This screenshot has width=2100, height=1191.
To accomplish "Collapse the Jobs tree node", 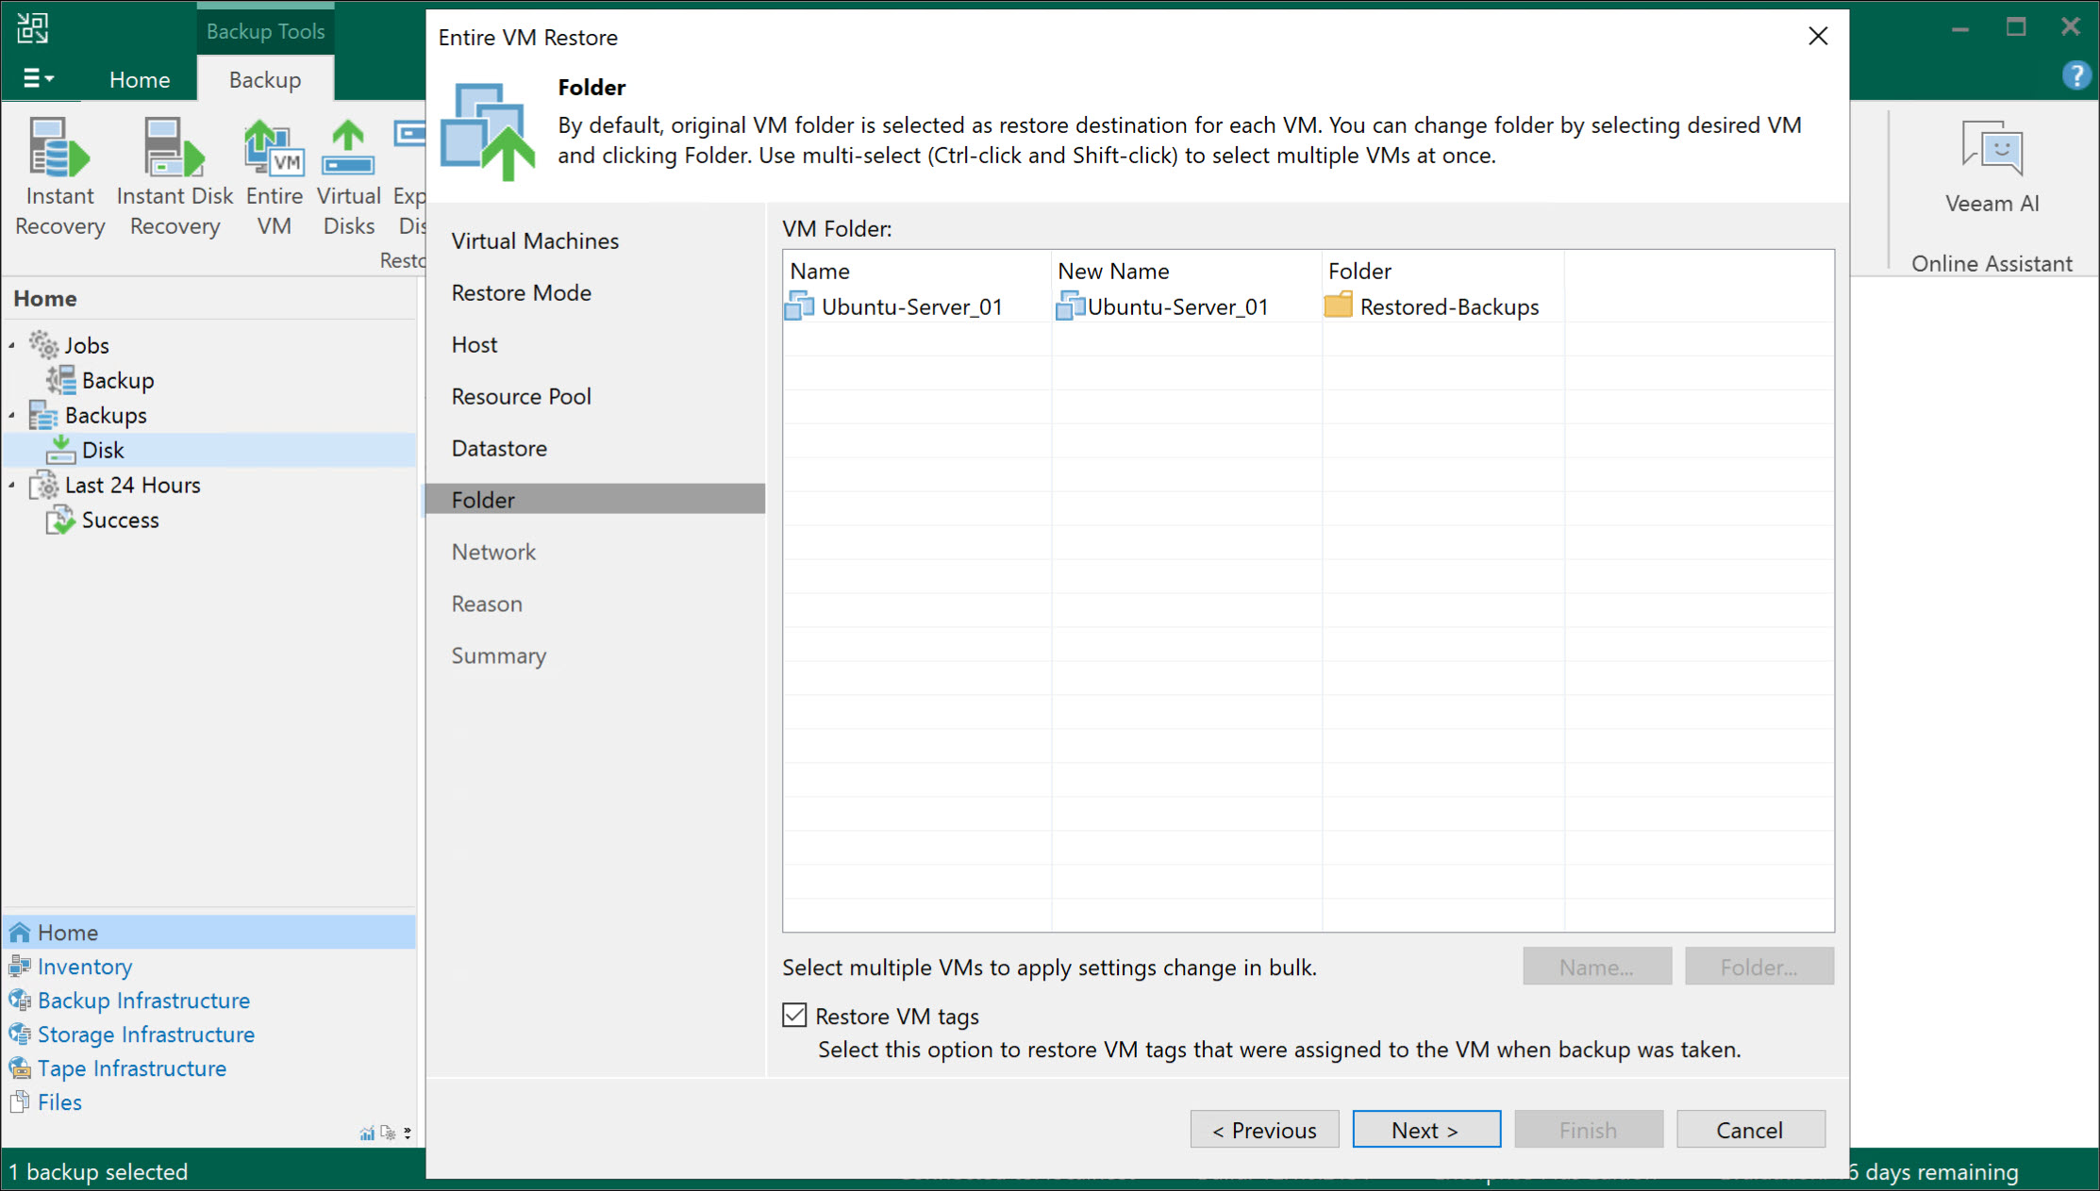I will pos(12,344).
